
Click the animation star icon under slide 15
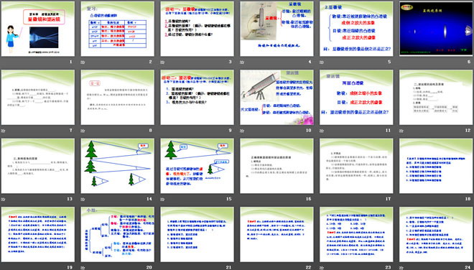point(162,199)
